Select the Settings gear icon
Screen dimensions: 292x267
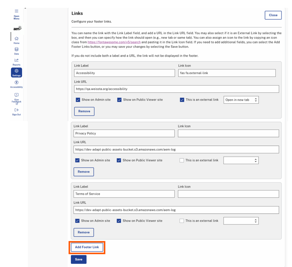click(x=16, y=71)
